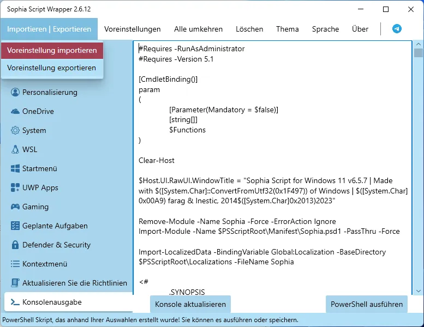Open the Über menu
This screenshot has height=327, width=424.
pos(360,29)
